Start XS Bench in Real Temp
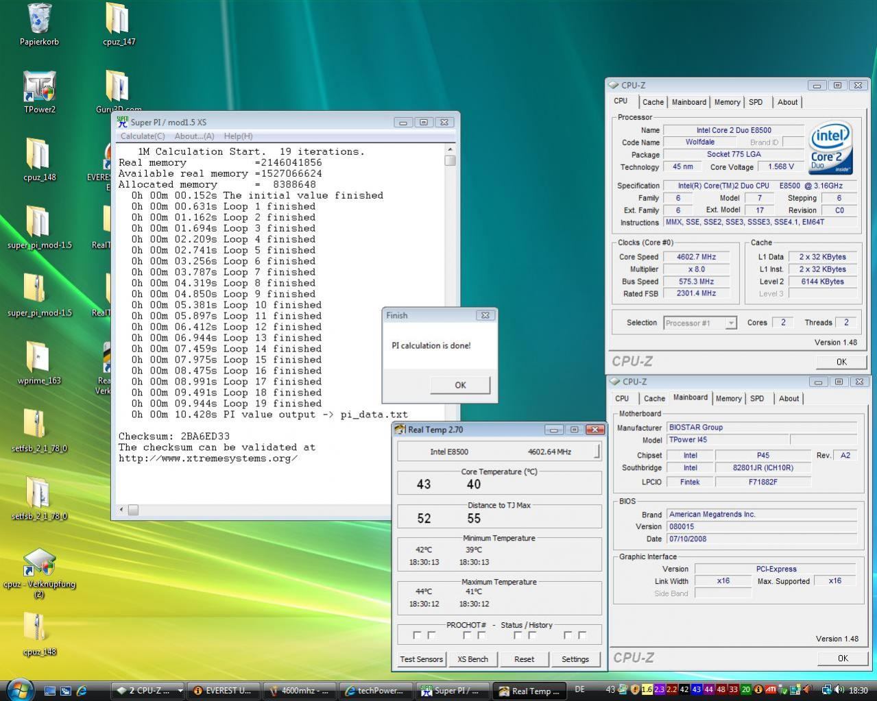 tap(472, 659)
